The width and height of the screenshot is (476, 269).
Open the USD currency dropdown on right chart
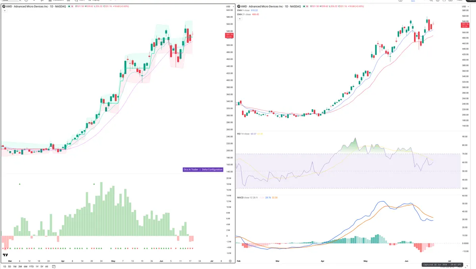click(x=464, y=7)
